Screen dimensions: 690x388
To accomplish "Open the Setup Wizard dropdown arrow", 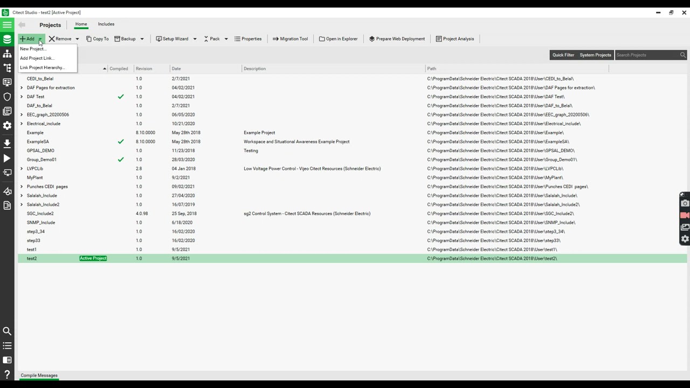I will 195,39.
